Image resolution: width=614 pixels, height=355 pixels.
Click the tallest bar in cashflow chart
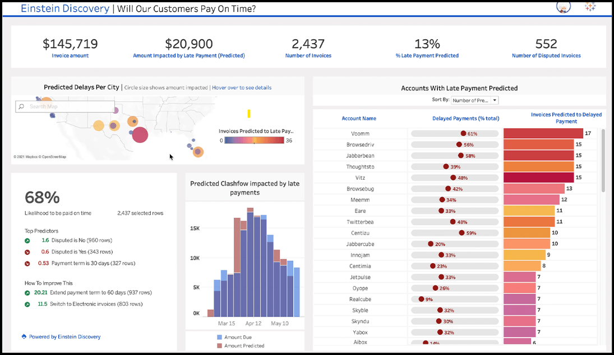(250, 263)
